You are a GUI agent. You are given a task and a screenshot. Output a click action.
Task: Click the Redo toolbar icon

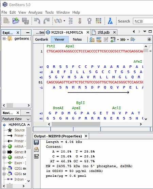tap(47, 21)
